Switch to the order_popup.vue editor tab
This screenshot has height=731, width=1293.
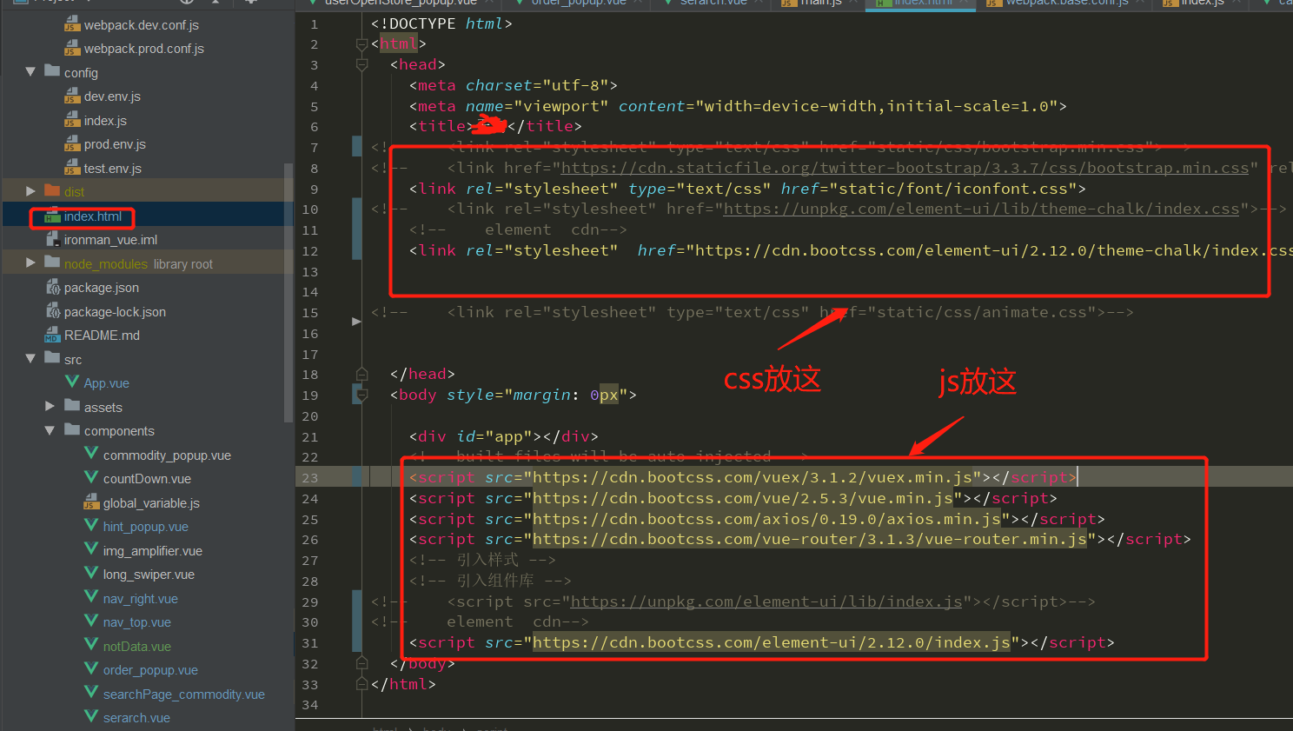(578, 3)
